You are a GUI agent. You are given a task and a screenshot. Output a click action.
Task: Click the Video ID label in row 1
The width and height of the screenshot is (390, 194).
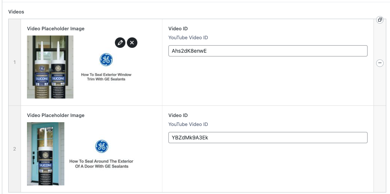coord(178,29)
